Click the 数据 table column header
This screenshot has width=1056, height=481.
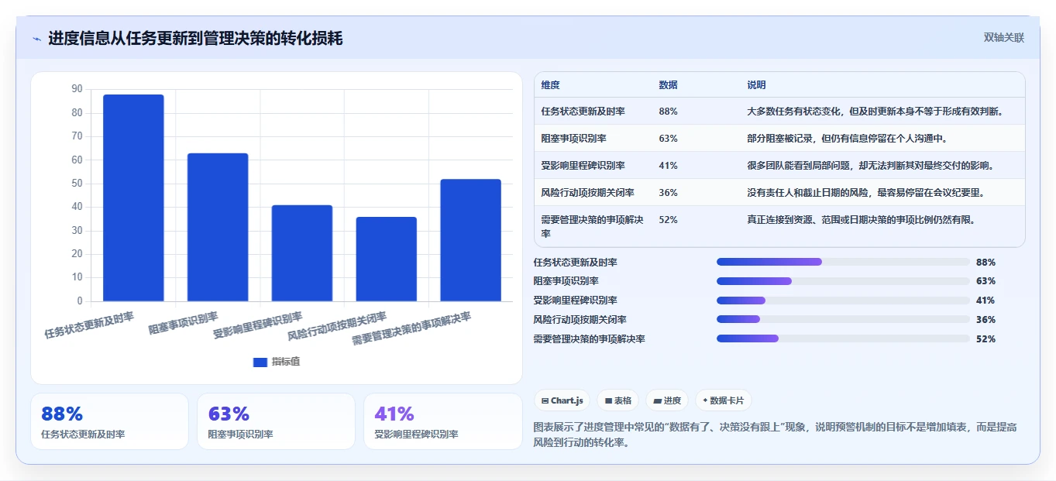[669, 85]
